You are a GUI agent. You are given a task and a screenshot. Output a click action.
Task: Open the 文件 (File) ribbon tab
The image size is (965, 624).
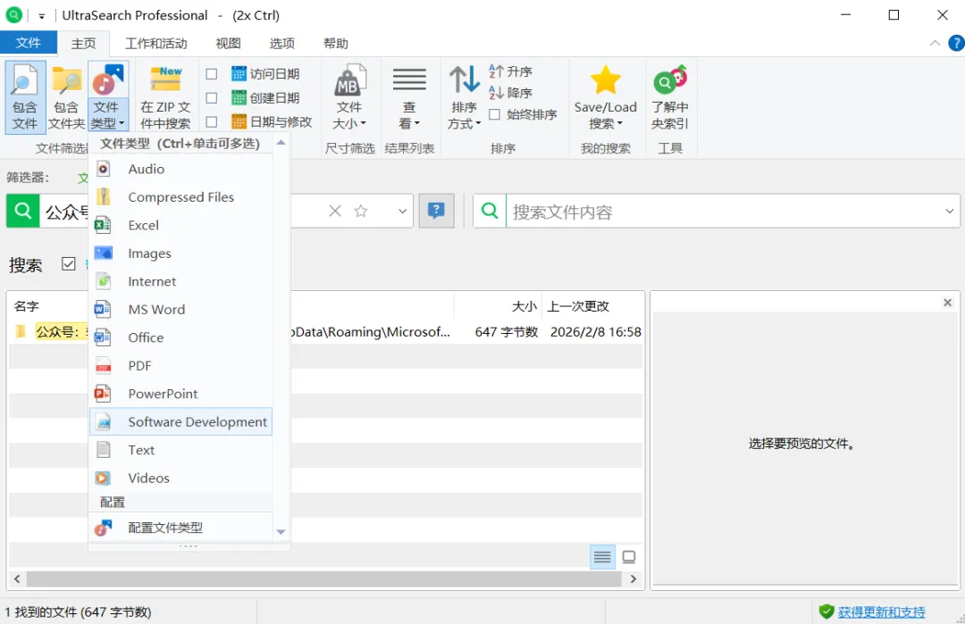[x=29, y=43]
